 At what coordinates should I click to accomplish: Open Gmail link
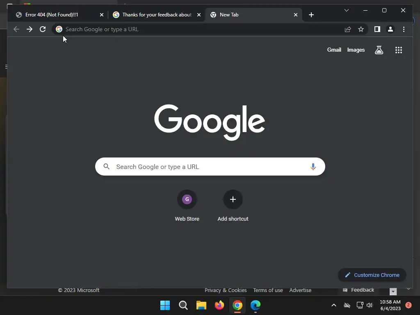pyautogui.click(x=334, y=50)
